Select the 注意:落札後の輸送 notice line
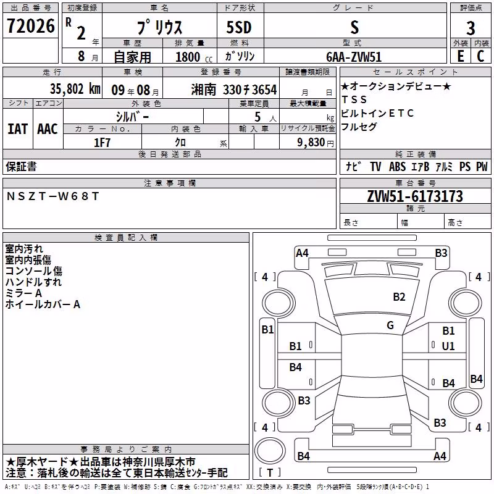The width and height of the screenshot is (494, 494). click(x=116, y=472)
